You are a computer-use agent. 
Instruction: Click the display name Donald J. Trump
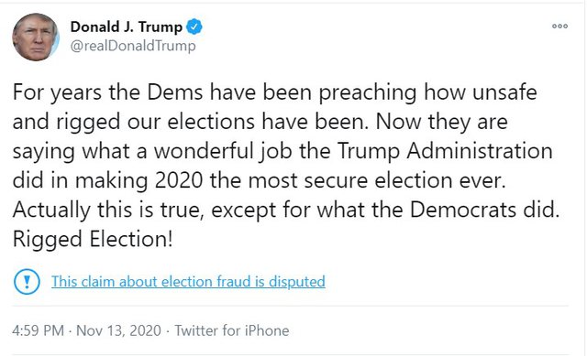[127, 27]
